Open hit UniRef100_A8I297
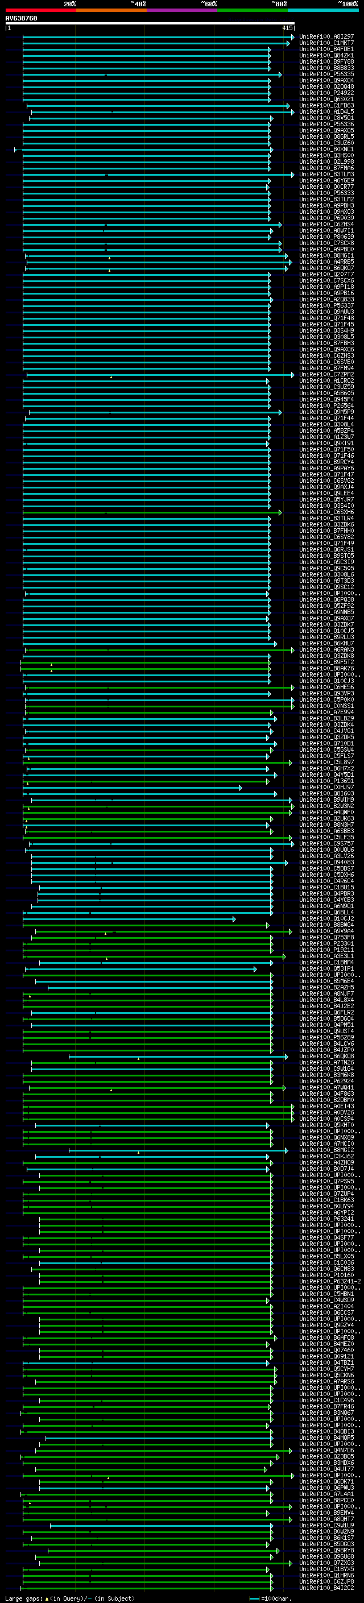The image size is (364, 1603). click(326, 37)
